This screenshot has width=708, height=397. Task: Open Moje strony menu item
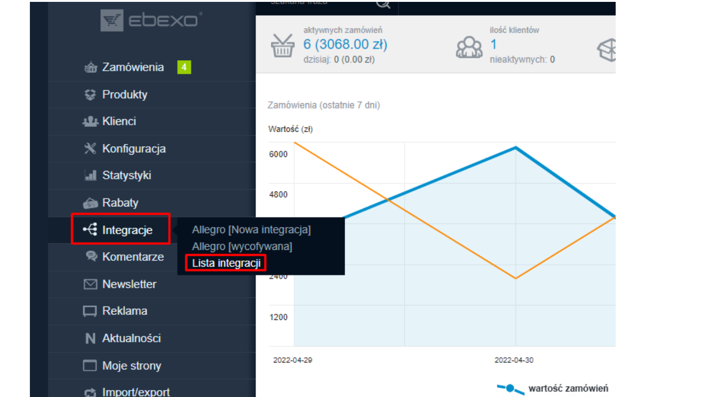coord(132,366)
